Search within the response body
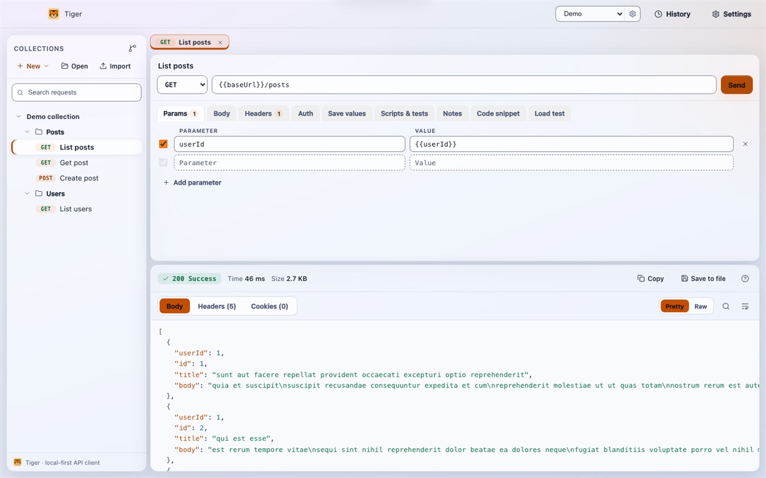The image size is (766, 478). pyautogui.click(x=726, y=307)
